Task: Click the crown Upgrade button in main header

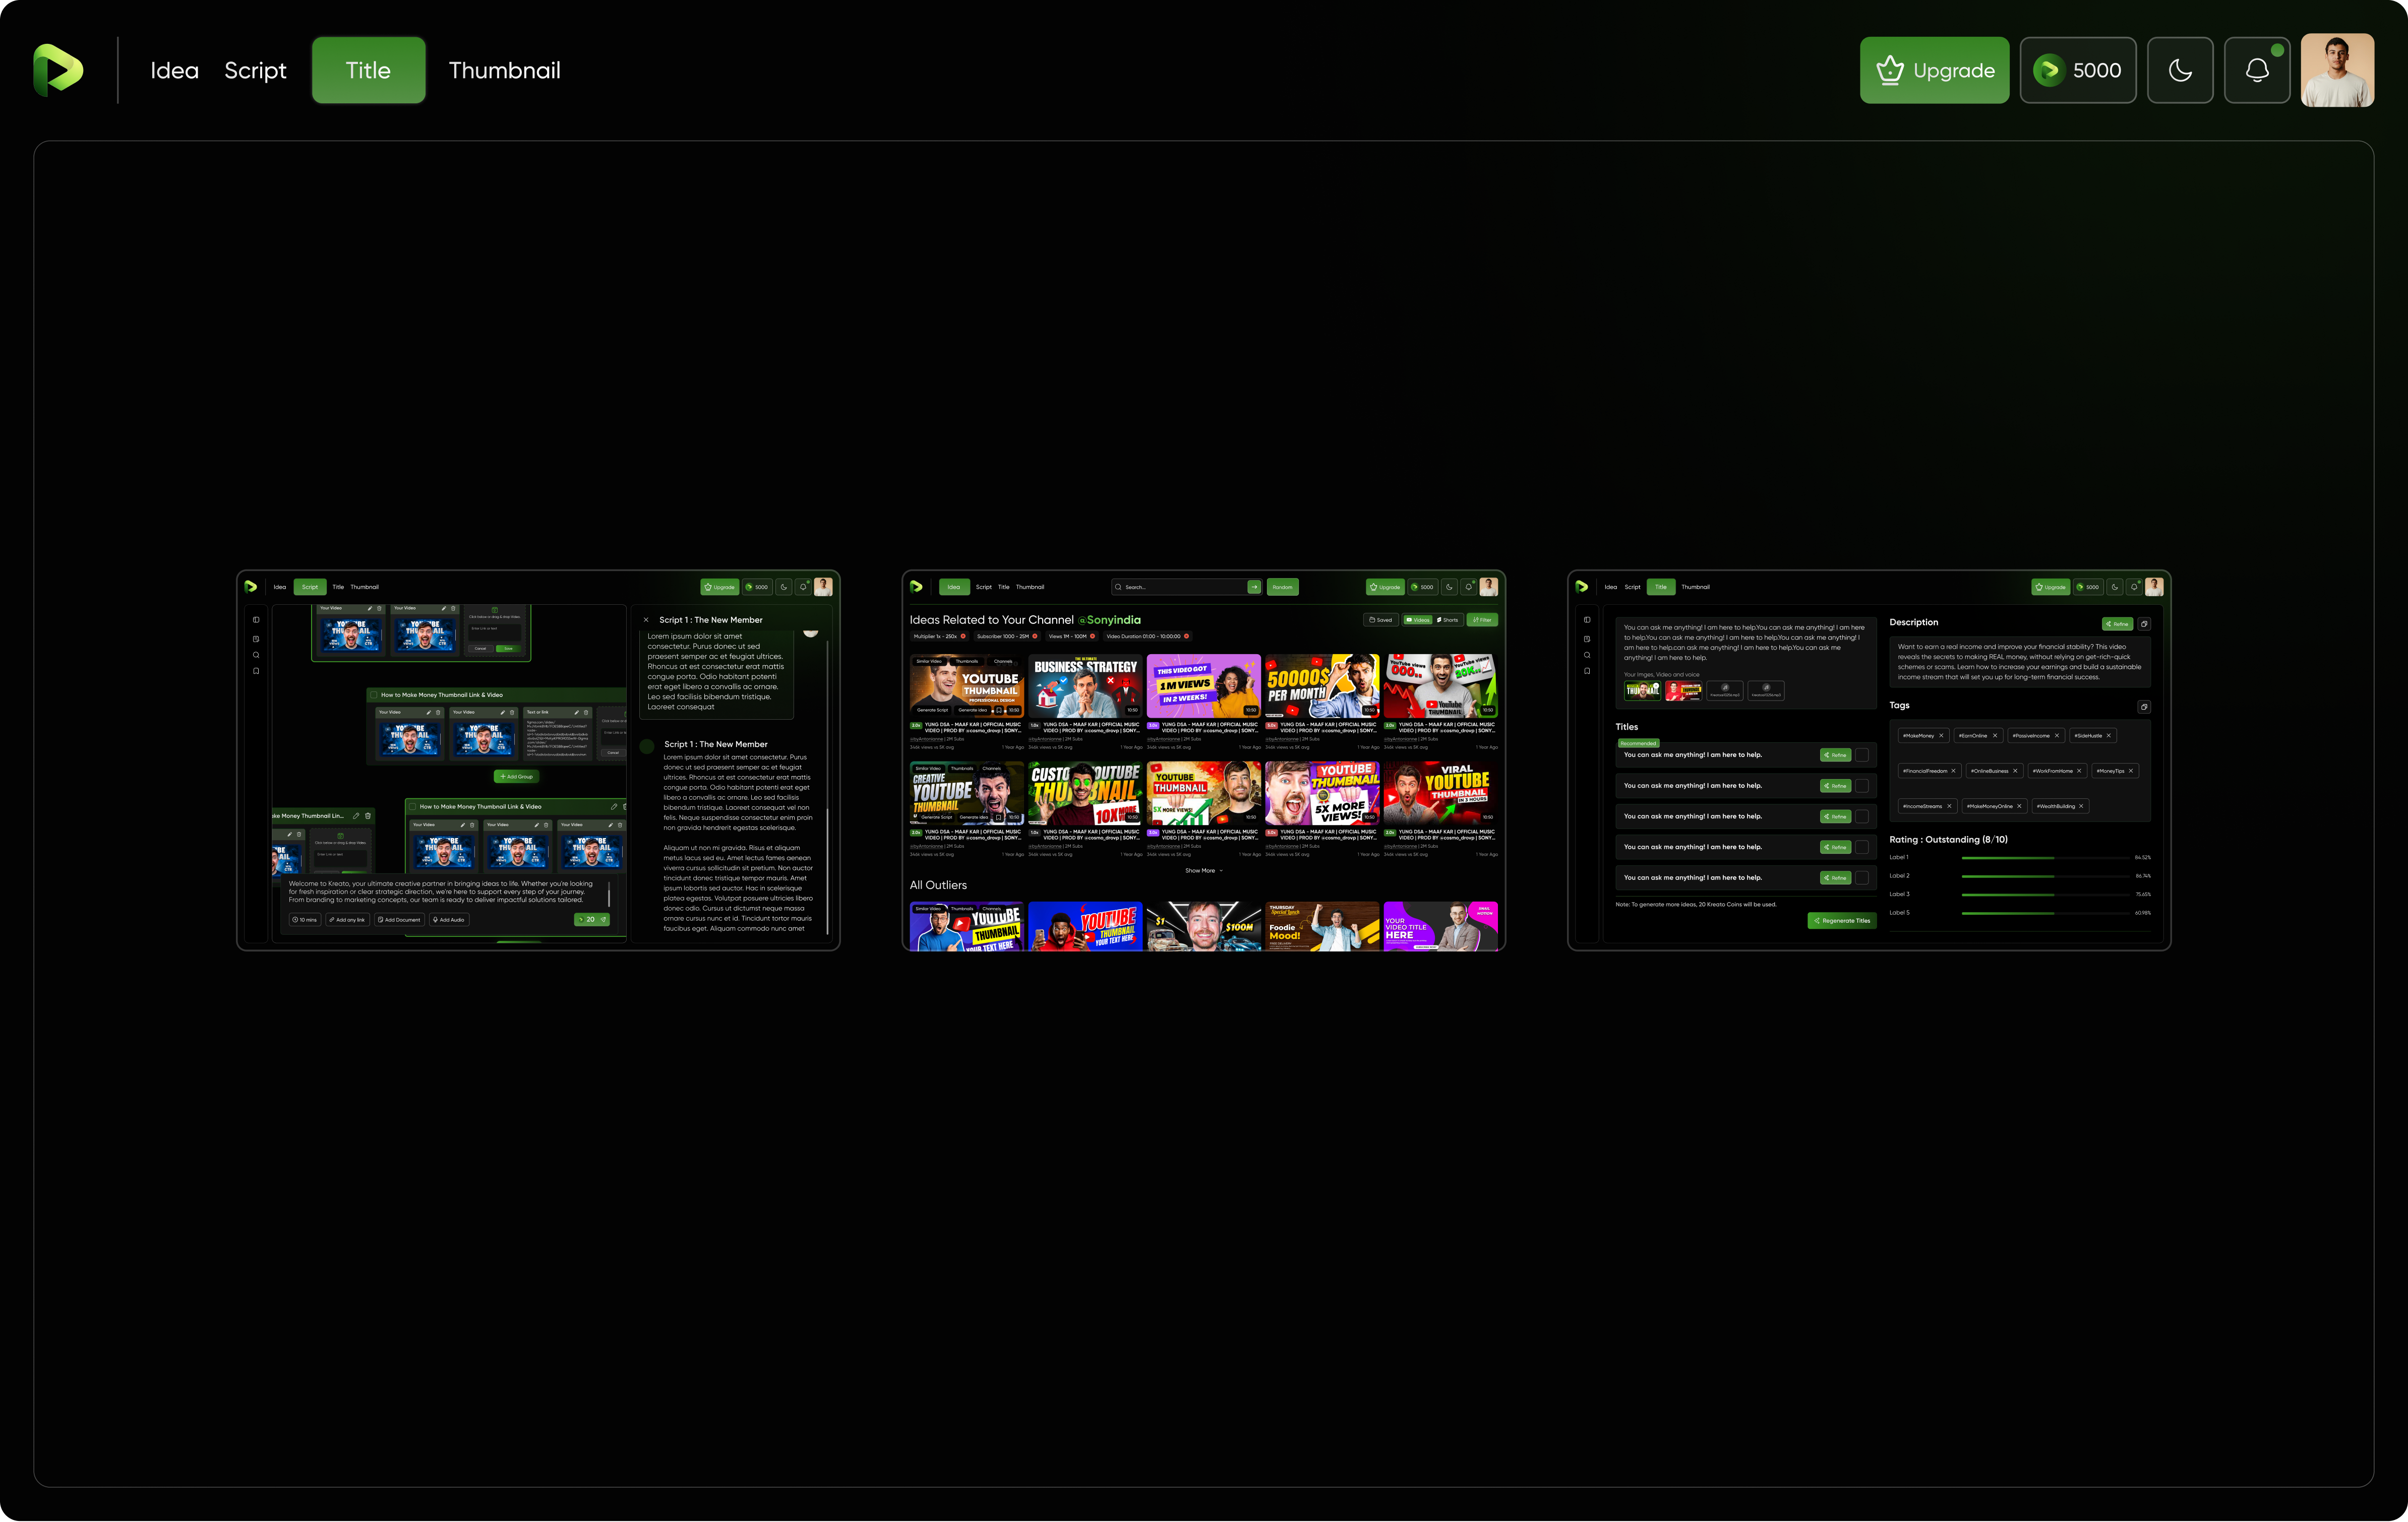Action: click(1934, 70)
